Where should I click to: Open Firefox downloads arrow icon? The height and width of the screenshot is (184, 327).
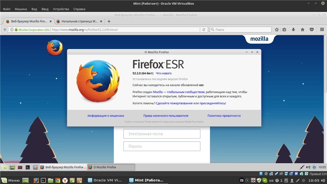[293, 29]
